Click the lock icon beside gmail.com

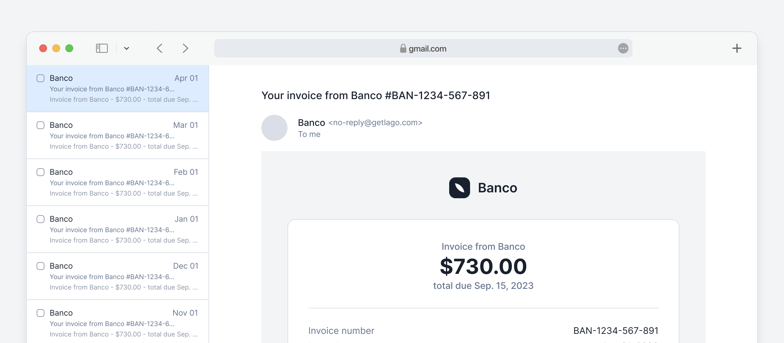[403, 48]
